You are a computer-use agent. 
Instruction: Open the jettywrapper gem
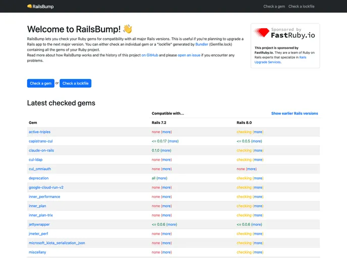[x=39, y=224]
